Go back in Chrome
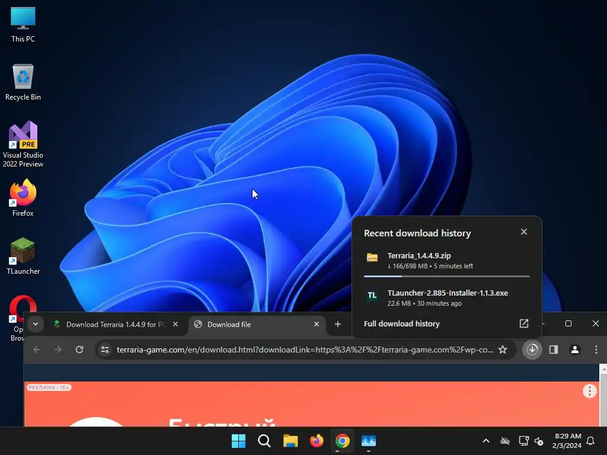The height and width of the screenshot is (455, 607). [37, 350]
